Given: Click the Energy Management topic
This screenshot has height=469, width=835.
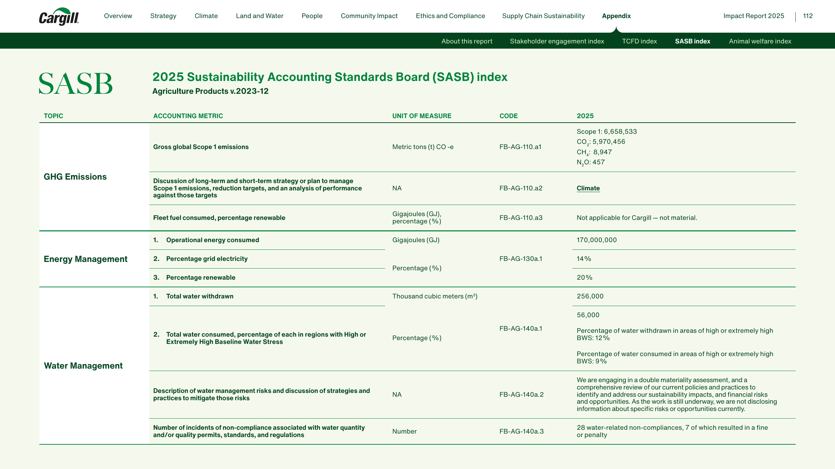Looking at the screenshot, I should [86, 259].
